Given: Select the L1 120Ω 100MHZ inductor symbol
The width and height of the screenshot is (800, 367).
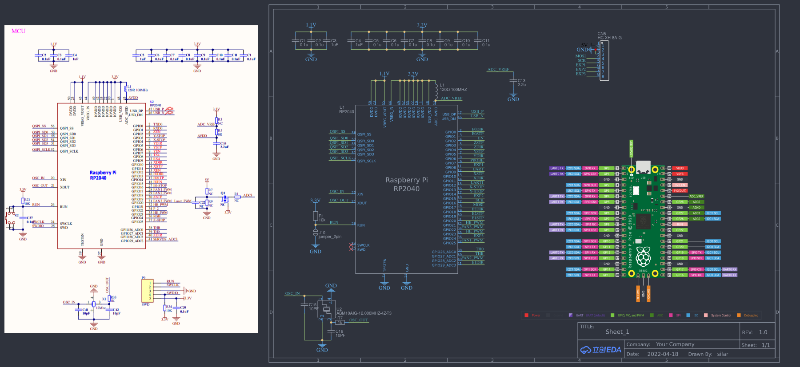Looking at the screenshot, I should pyautogui.click(x=436, y=91).
